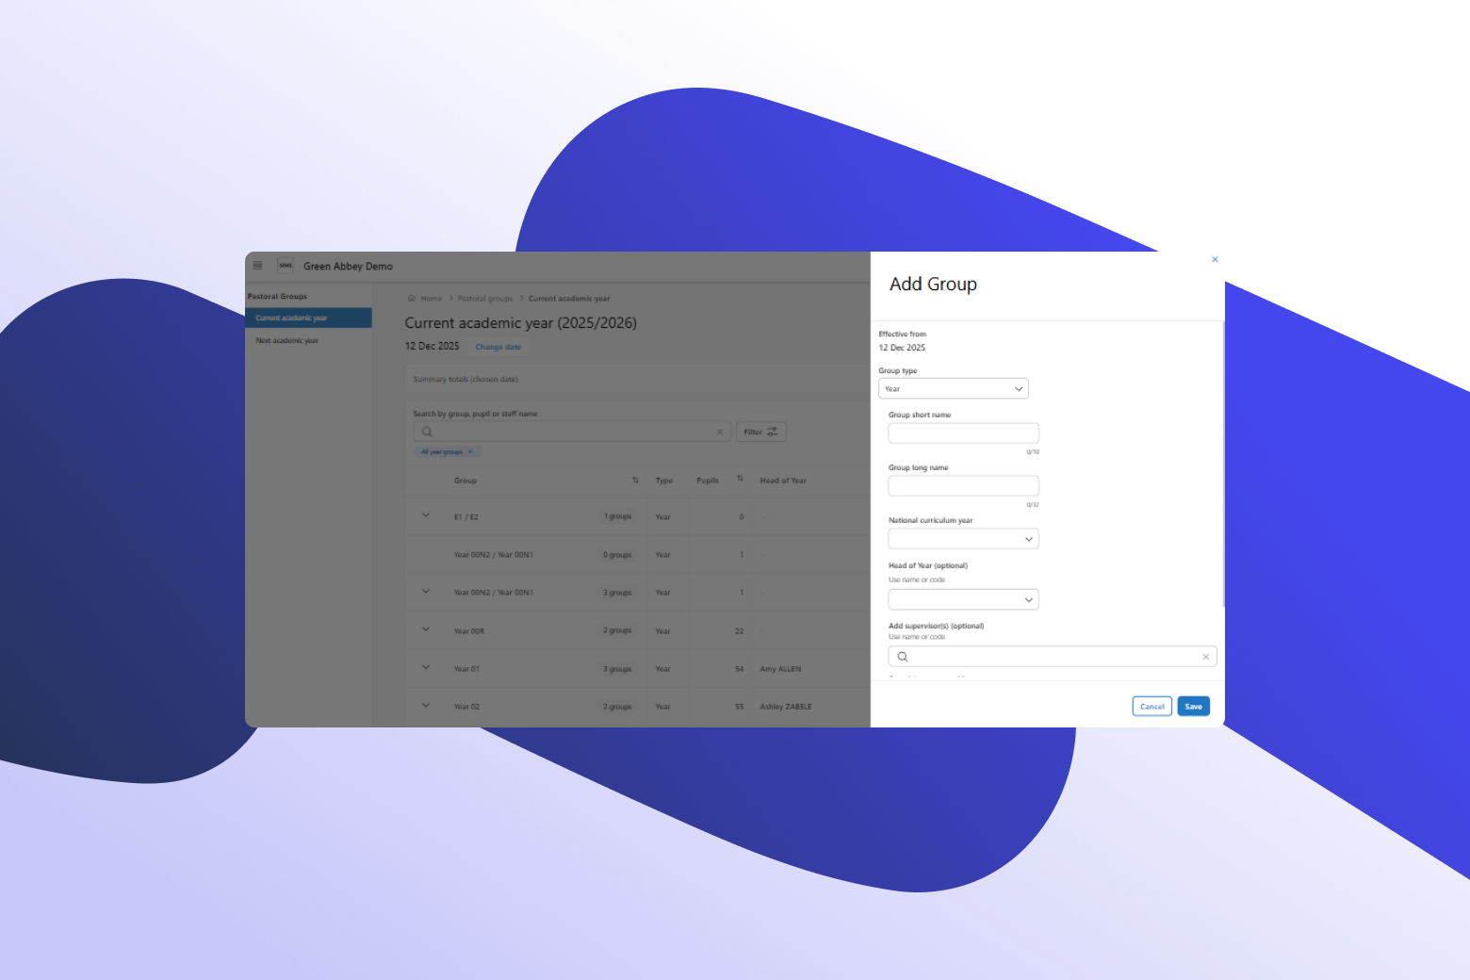This screenshot has width=1470, height=980.
Task: Open the hamburger navigation menu
Action: (x=257, y=266)
